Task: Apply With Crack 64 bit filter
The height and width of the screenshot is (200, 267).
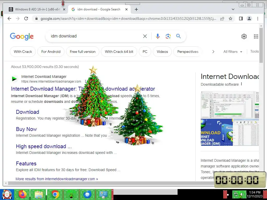Action: pyautogui.click(x=119, y=52)
